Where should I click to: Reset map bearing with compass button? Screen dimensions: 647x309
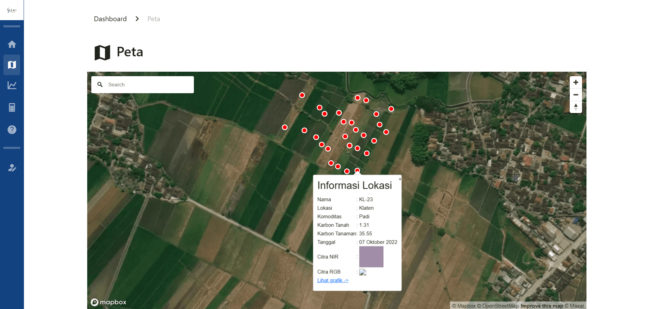[x=576, y=107]
